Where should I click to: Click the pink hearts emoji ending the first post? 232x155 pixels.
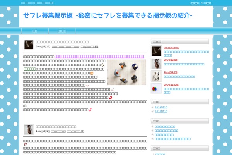[x=90, y=110]
